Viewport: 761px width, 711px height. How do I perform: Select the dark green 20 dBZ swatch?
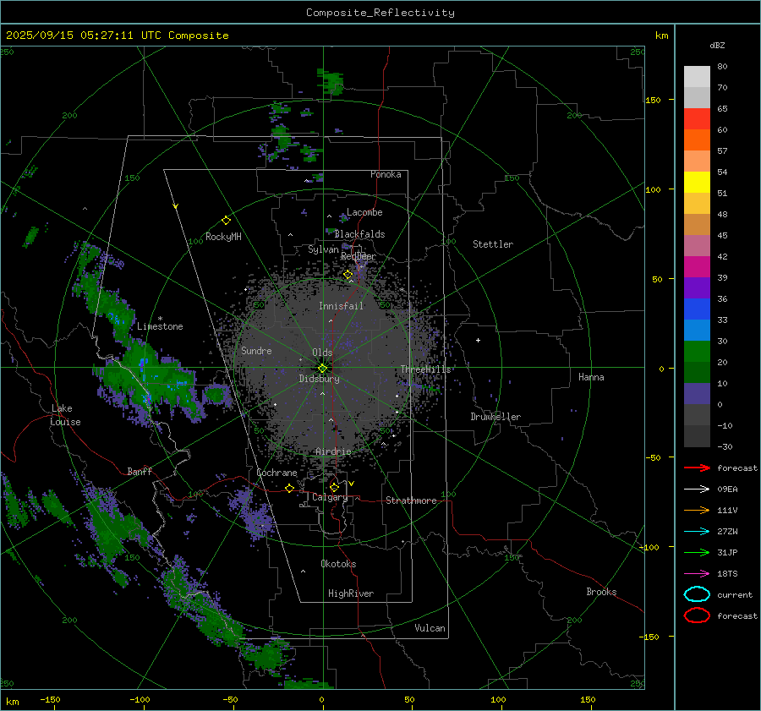click(697, 372)
